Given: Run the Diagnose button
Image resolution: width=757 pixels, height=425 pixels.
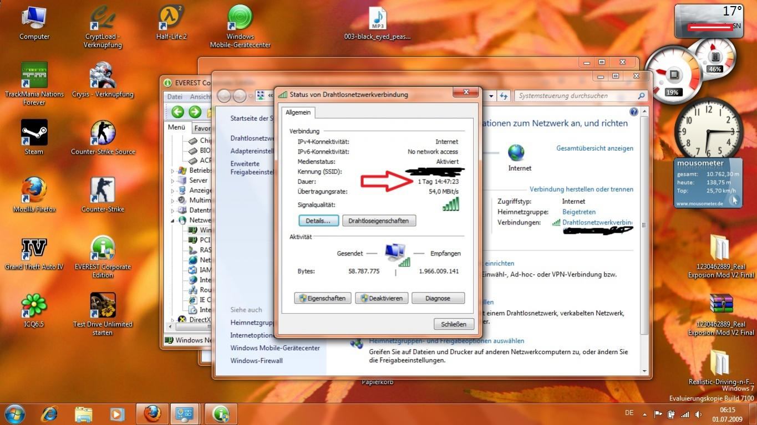Looking at the screenshot, I should click(x=438, y=298).
